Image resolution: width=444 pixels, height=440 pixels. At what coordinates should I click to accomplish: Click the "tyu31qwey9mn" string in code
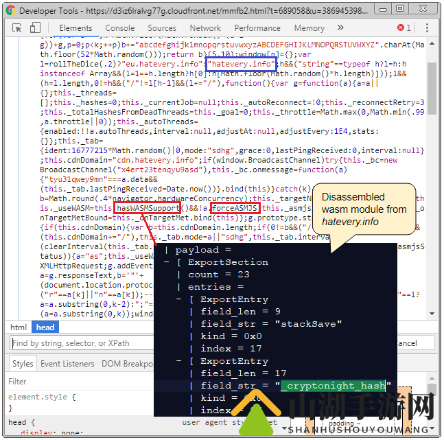coord(76,179)
